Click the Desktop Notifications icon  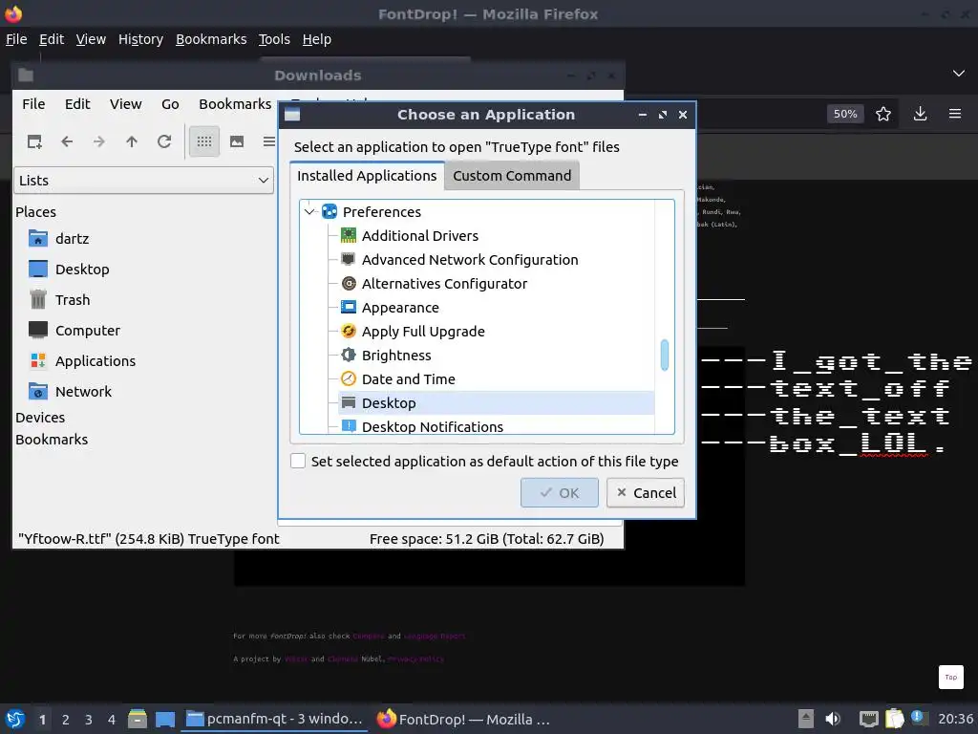[x=348, y=426]
